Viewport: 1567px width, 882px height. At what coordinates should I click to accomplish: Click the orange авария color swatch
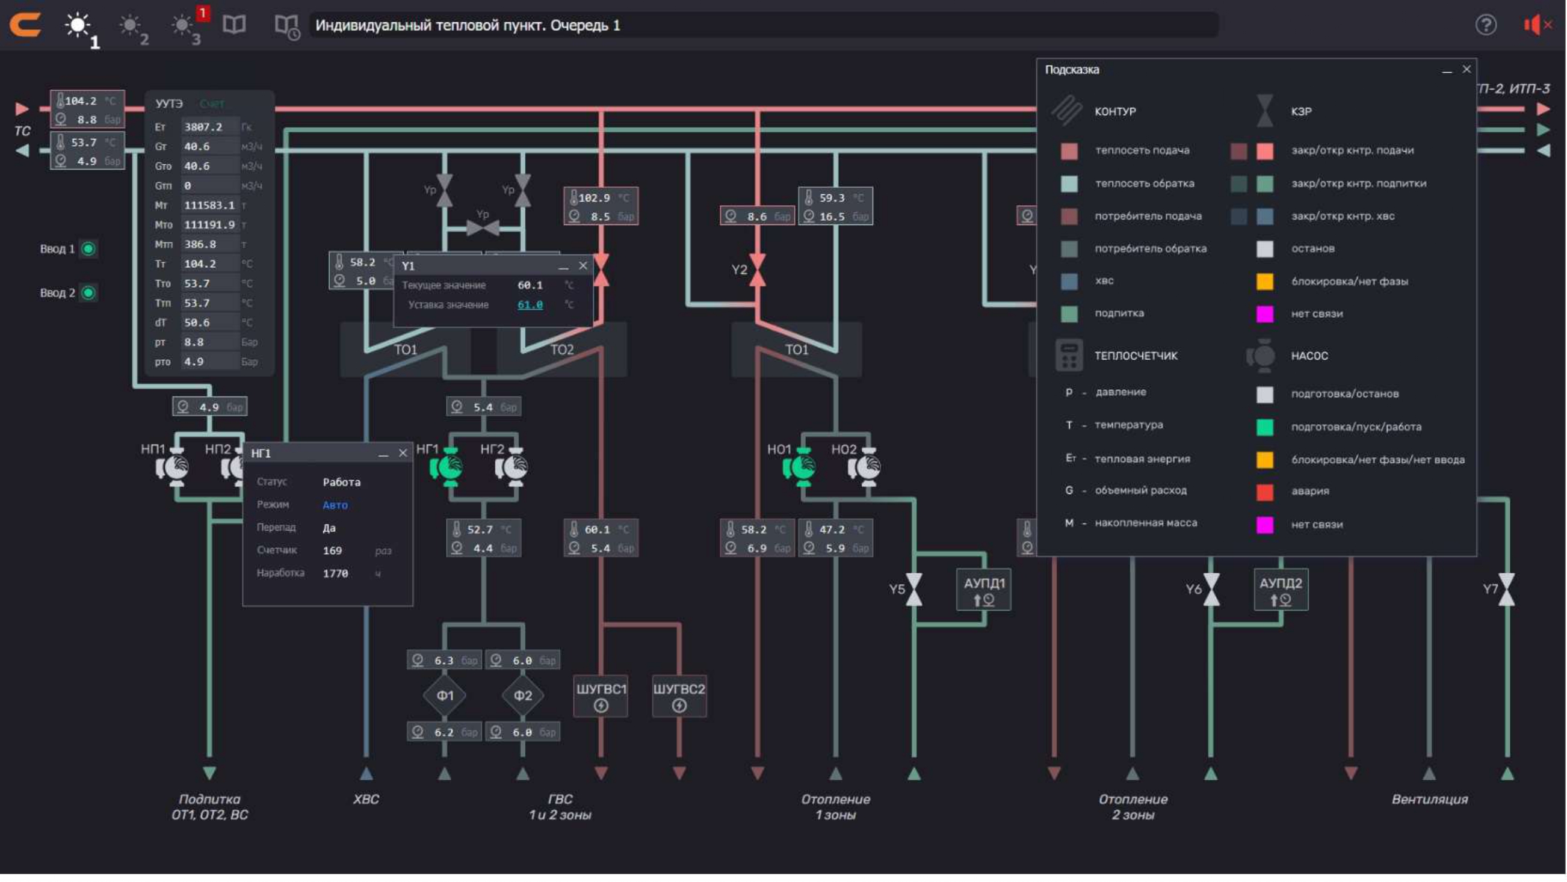(1265, 492)
